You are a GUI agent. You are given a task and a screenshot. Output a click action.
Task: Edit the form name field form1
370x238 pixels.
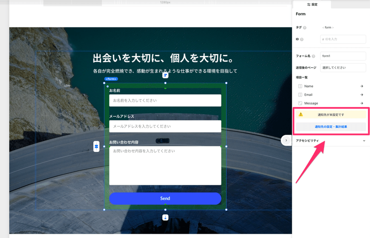click(343, 56)
